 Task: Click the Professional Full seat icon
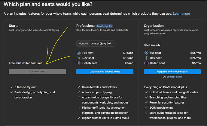point(79,53)
